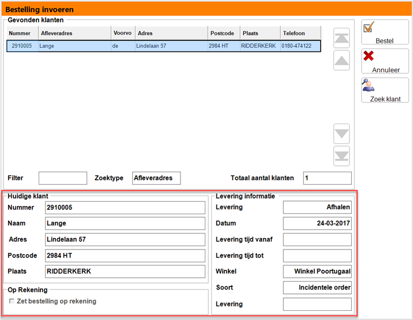
Task: Click the Totaal aantal klanten field
Action: tap(328, 178)
